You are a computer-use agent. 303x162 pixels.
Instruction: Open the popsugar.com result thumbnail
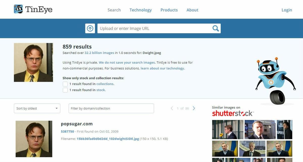pyautogui.click(x=34, y=139)
